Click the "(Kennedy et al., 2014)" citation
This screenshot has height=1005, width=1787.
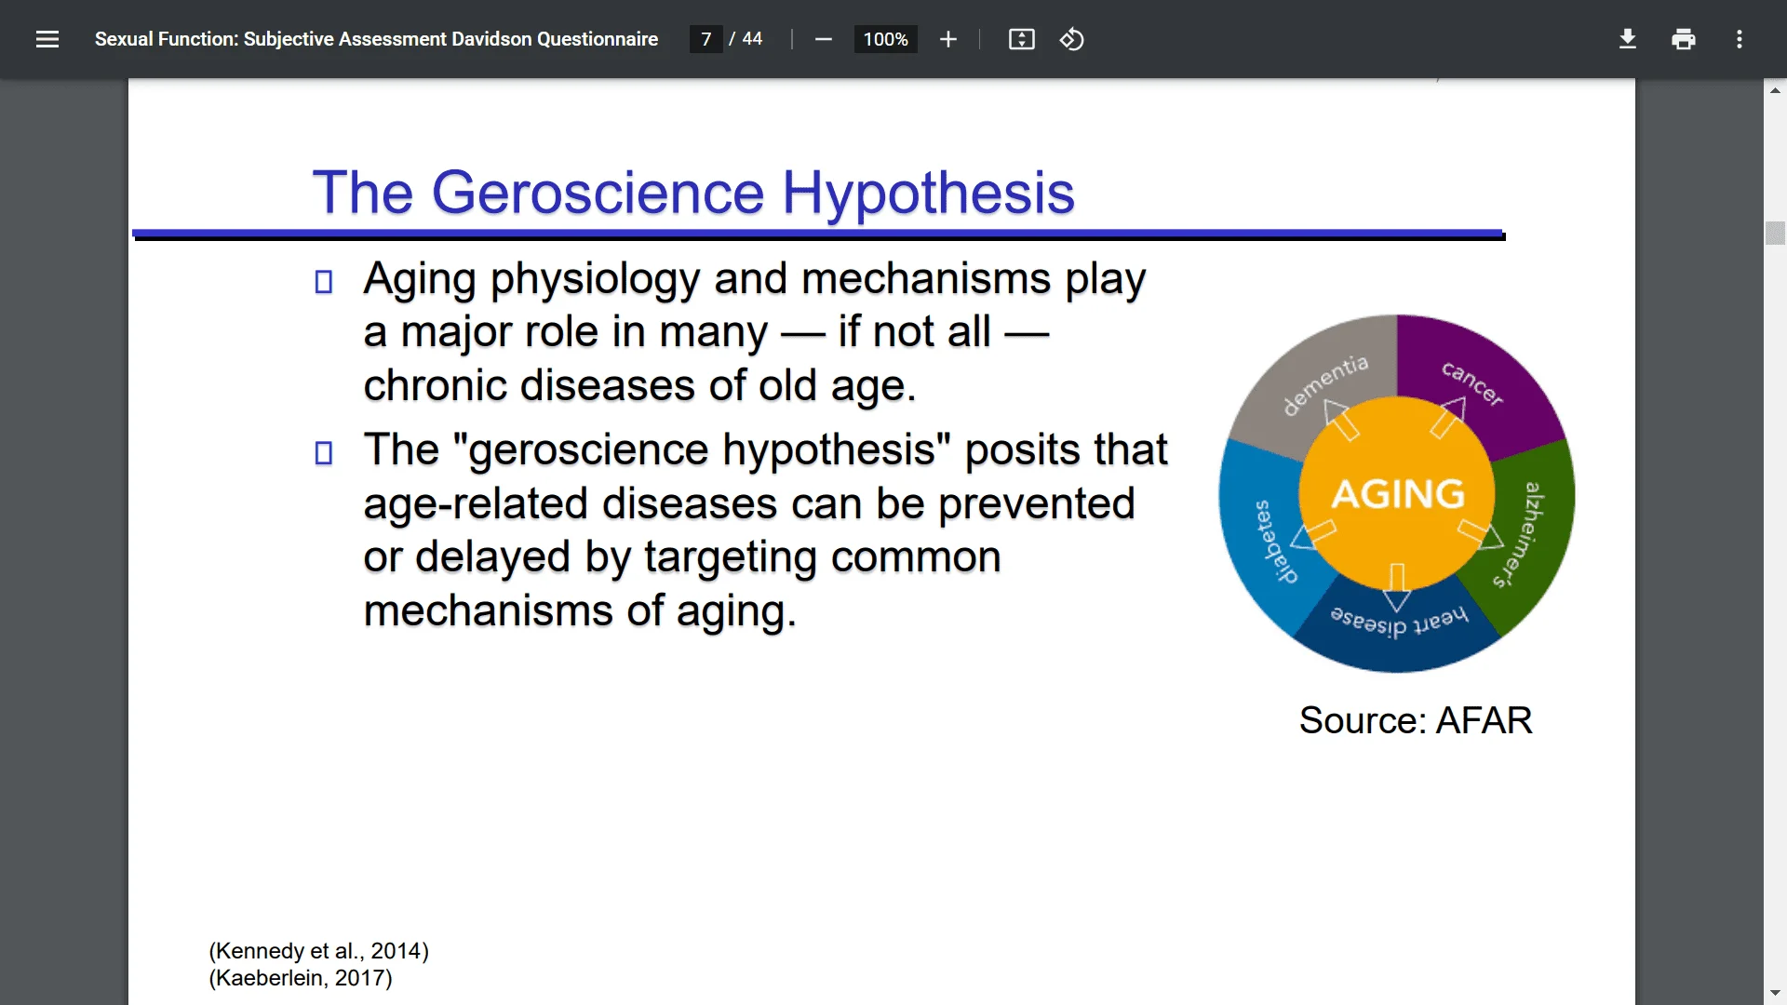click(319, 951)
